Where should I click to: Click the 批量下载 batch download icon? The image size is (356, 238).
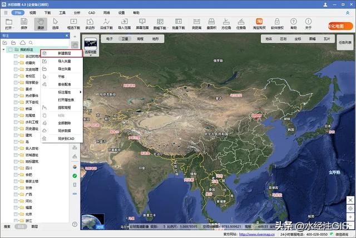179,22
